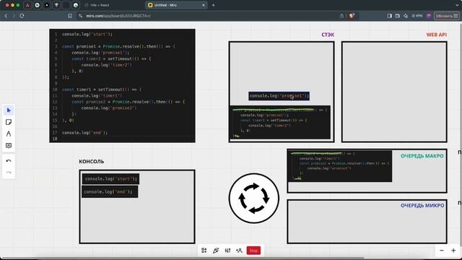Open the Leo AI assistant icon

tap(406, 16)
